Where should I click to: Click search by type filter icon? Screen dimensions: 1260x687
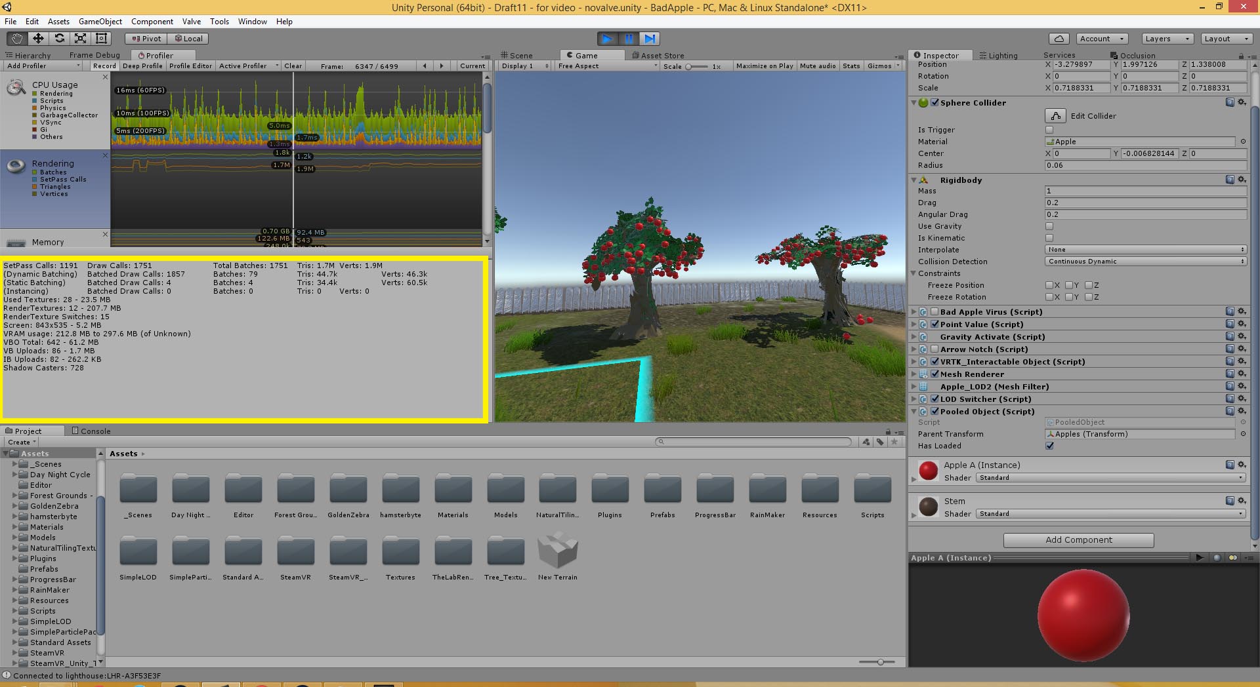[x=866, y=442]
